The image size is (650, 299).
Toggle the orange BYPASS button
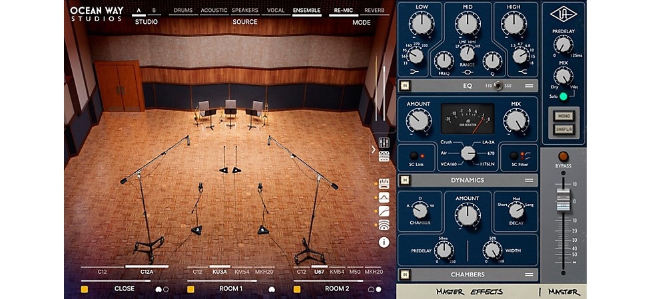click(563, 156)
